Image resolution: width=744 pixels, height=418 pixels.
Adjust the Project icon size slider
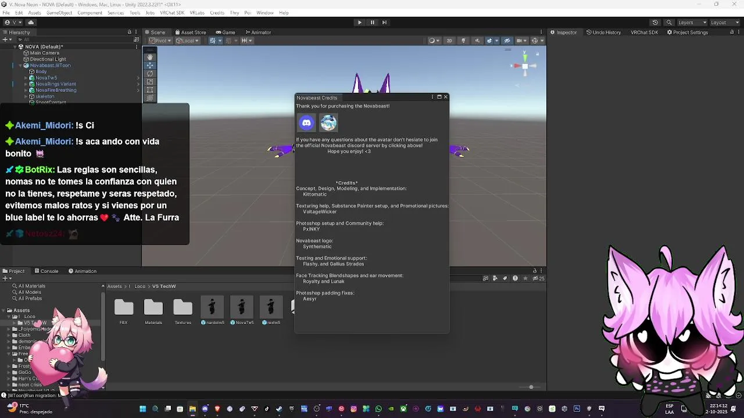[531, 387]
